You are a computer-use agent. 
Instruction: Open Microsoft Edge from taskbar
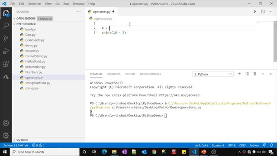pos(104,152)
